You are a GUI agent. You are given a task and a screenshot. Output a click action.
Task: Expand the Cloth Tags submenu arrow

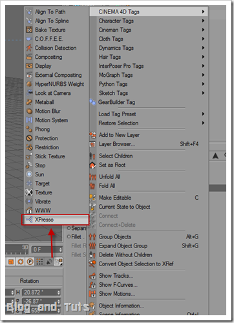coord(203,39)
